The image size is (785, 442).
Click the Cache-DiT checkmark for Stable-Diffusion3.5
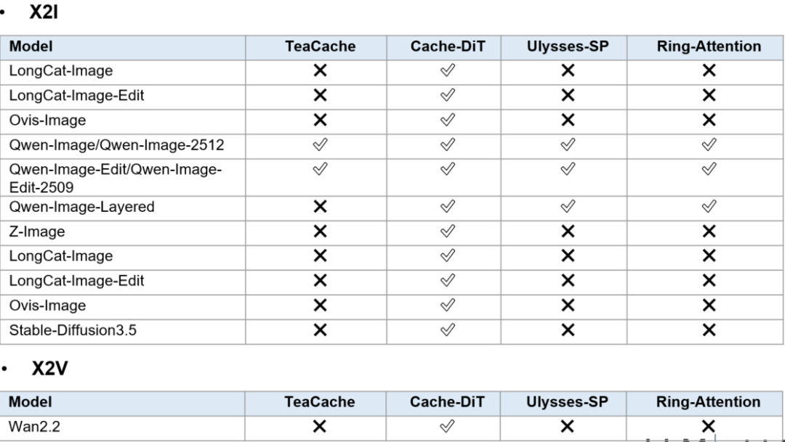(448, 330)
